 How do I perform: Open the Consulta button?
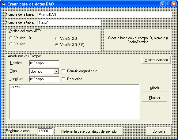[x=159, y=131]
